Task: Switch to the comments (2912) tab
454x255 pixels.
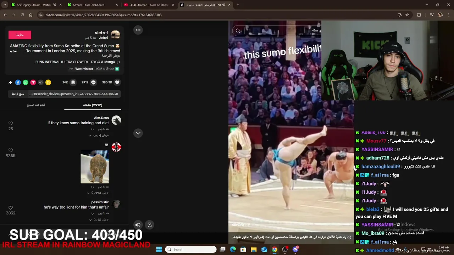Action: point(93,105)
